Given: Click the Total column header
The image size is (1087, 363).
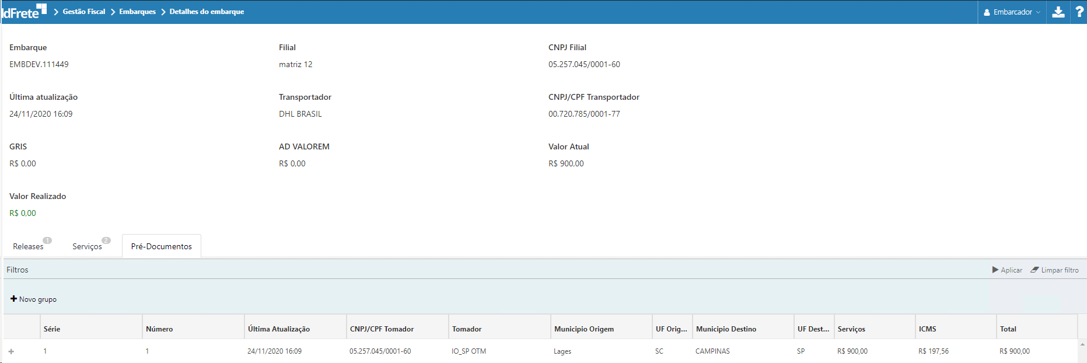Looking at the screenshot, I should [x=1008, y=329].
